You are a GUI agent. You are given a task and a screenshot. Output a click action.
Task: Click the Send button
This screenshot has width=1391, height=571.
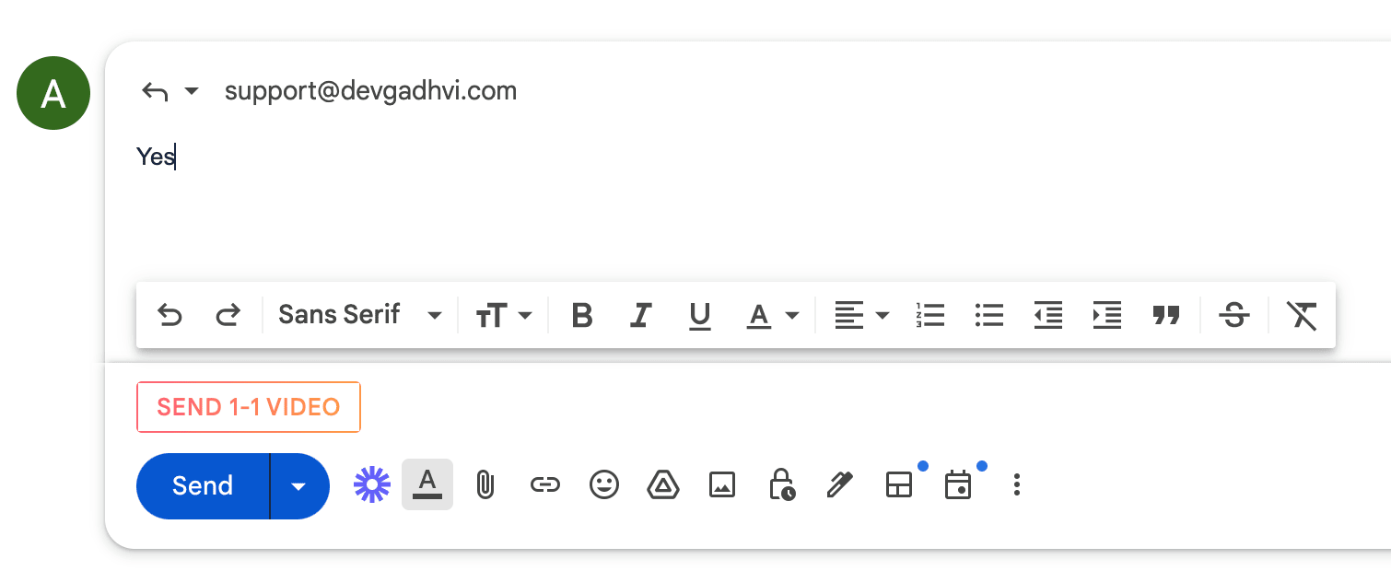(x=203, y=485)
